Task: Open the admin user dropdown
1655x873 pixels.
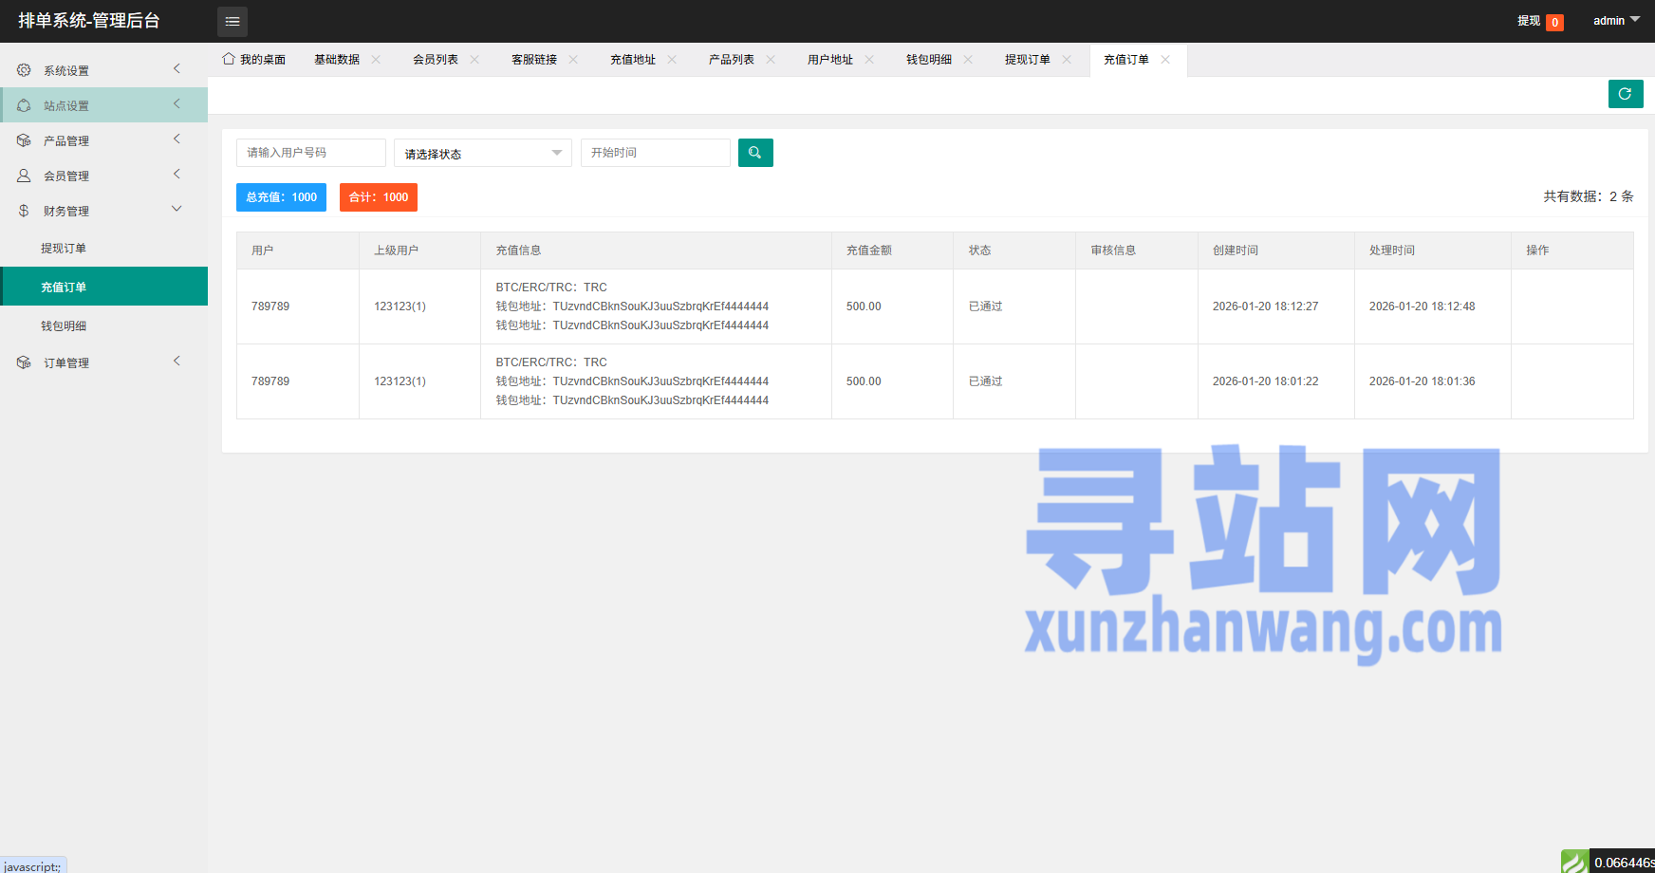Action: click(x=1615, y=21)
